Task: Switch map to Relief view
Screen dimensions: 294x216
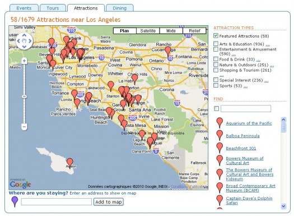Action: click(x=194, y=31)
